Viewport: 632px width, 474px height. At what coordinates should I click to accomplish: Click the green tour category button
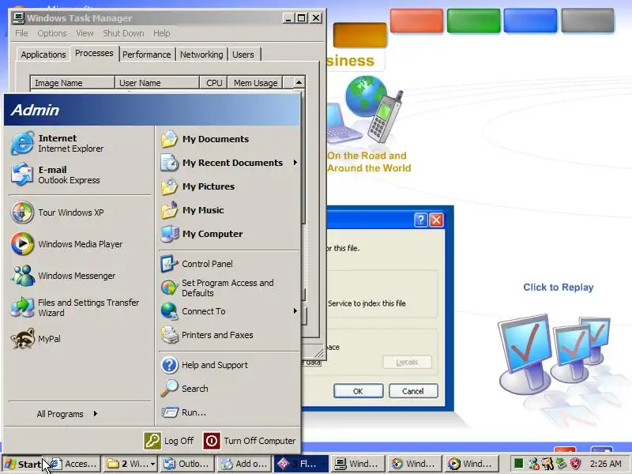pos(473,21)
